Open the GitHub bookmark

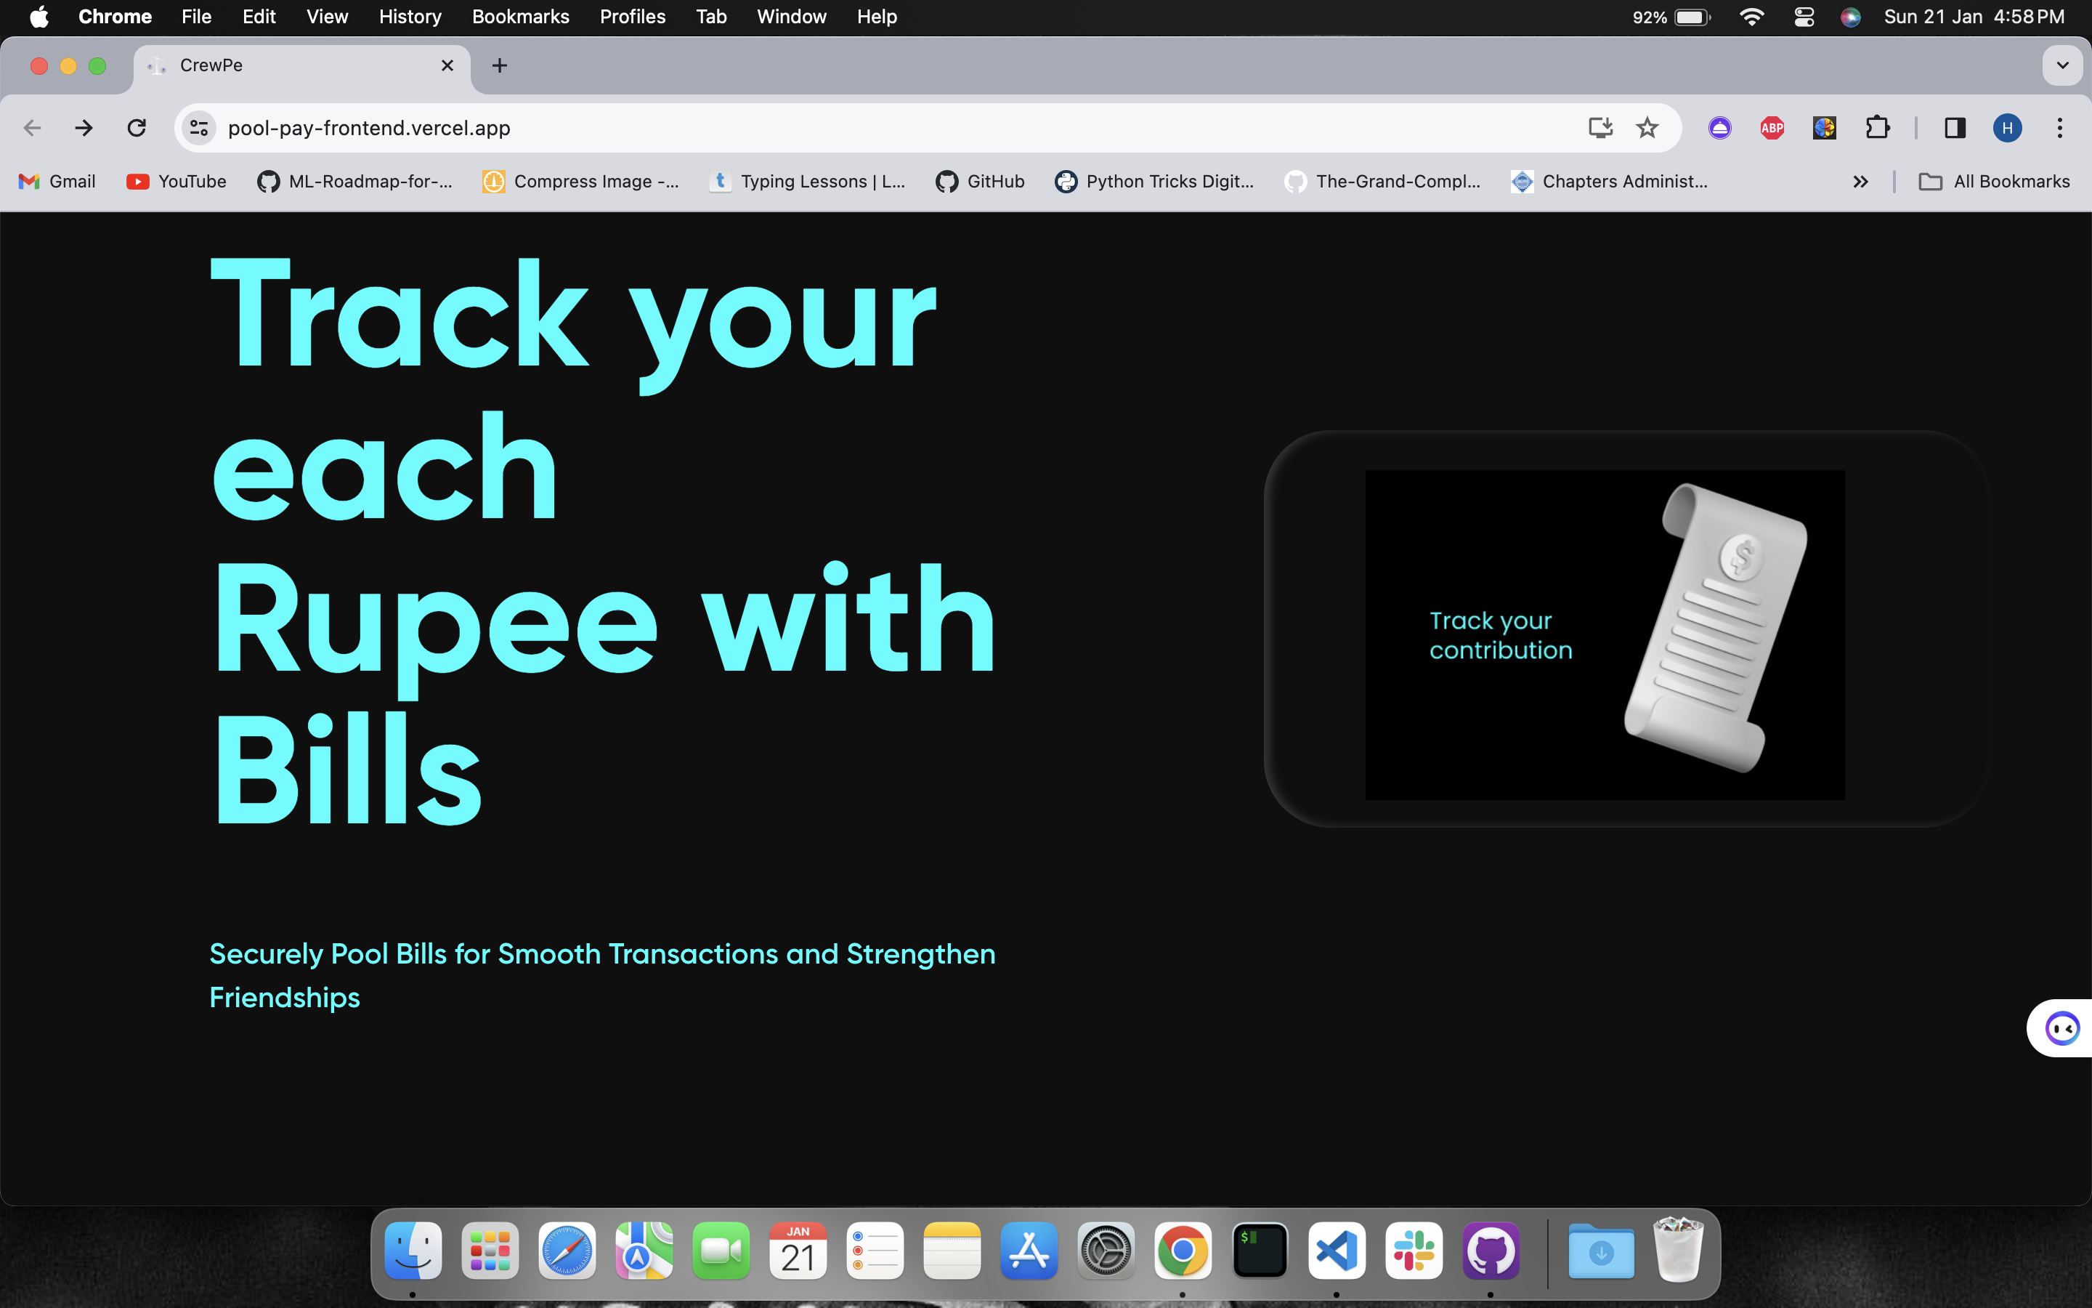coord(981,182)
